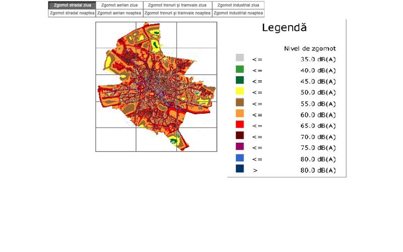This screenshot has width=403, height=252.
Task: Click the Nivel de zgomot label
Action: pos(310,48)
